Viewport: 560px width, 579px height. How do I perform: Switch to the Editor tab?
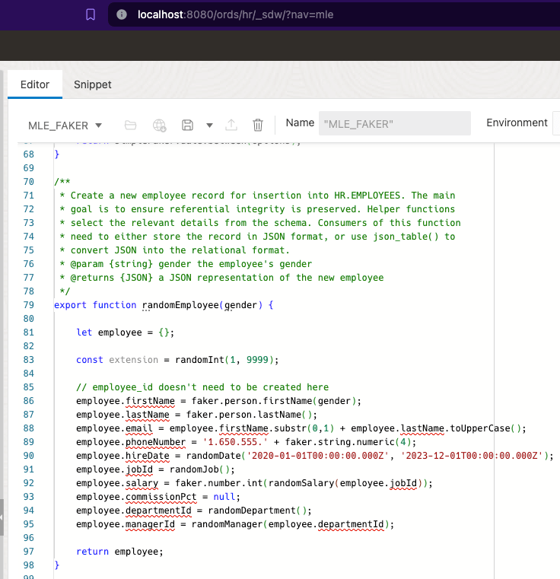[x=35, y=84]
